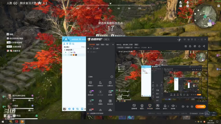Click the location pin icon in the blue window
221x124 pixels.
[67, 44]
